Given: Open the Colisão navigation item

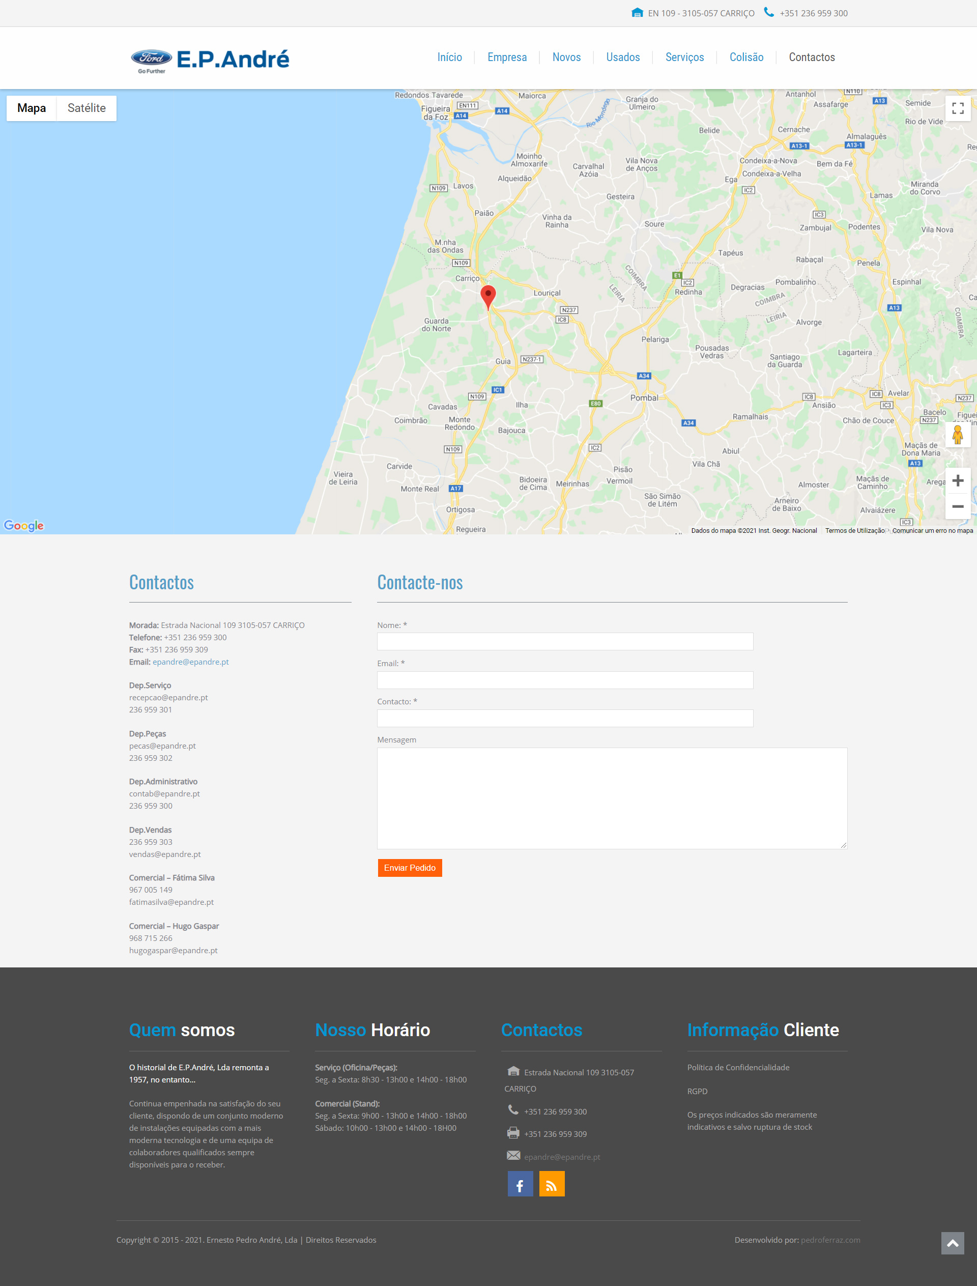Looking at the screenshot, I should pos(746,57).
